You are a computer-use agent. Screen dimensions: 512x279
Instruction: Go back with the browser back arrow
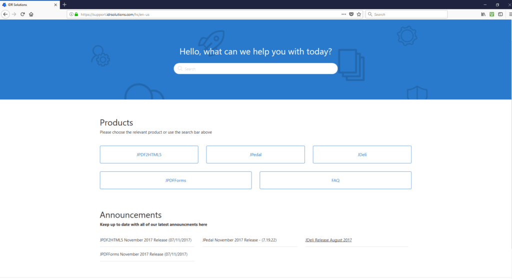tap(5, 14)
